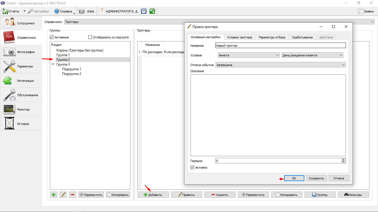
Task: Open the Отмена события dropdown
Action: (281, 65)
